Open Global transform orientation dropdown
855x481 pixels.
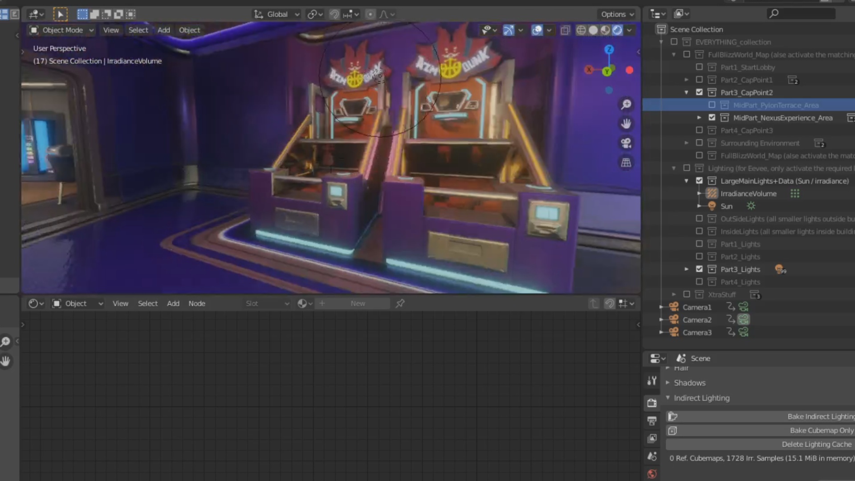tap(277, 14)
